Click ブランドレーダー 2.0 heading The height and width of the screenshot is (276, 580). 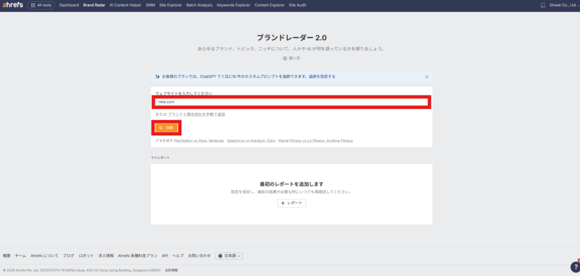click(292, 38)
